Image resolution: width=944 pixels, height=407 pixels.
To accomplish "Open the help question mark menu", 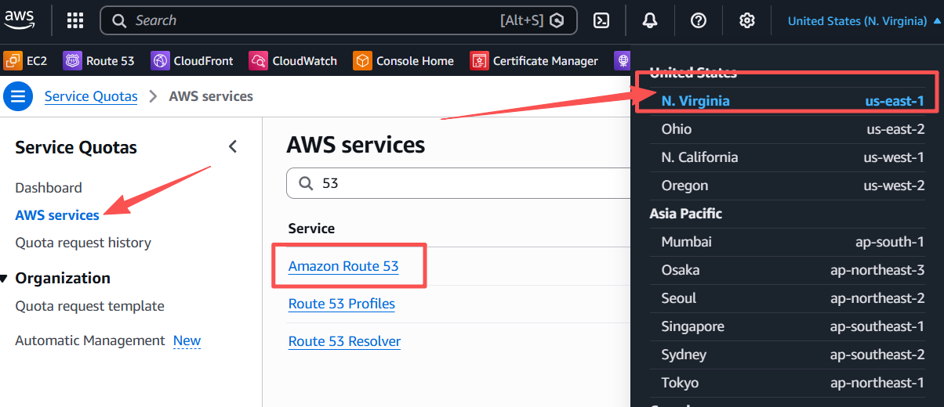I will pos(698,21).
